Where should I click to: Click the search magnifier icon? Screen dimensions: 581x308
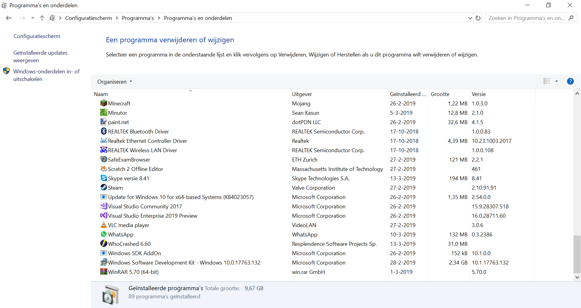pyautogui.click(x=571, y=18)
